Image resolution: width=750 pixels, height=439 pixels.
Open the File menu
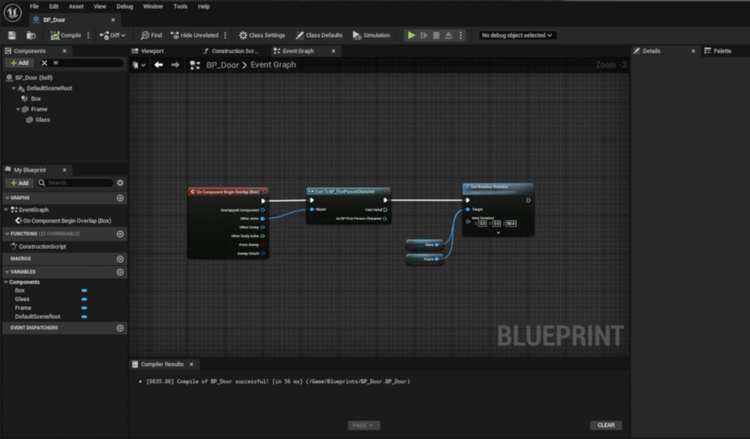pyautogui.click(x=34, y=6)
